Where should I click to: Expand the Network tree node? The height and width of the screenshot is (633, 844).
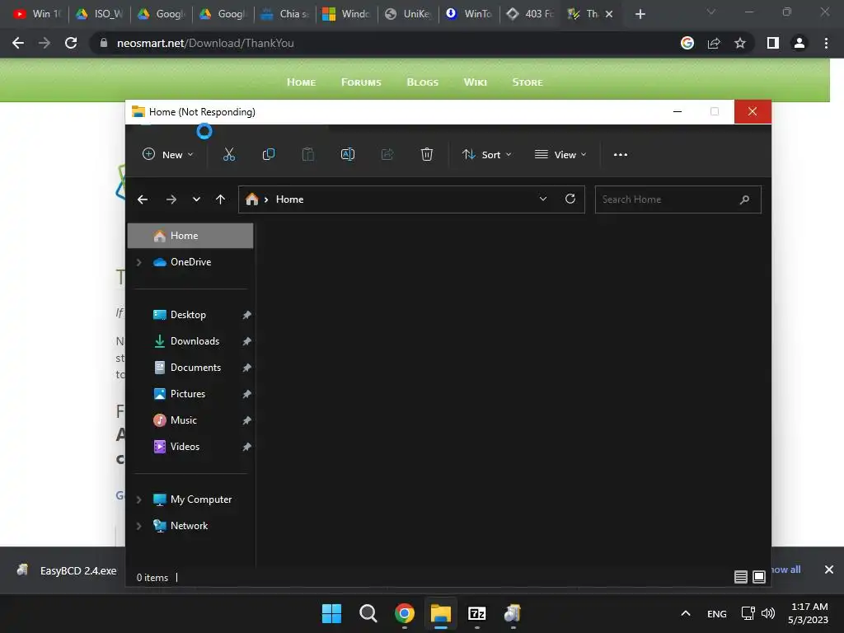click(x=138, y=526)
